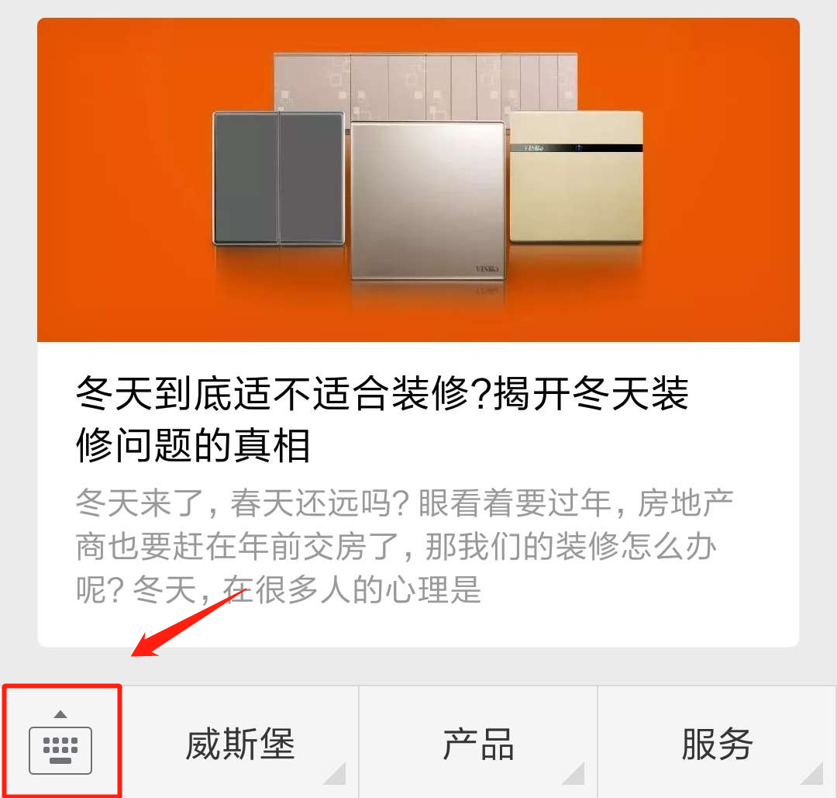Screen dimensions: 837x798
Task: Click the patterned switch row behind the panels
Action: click(x=425, y=85)
